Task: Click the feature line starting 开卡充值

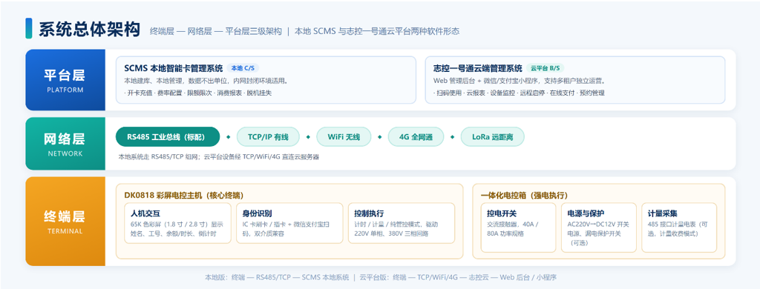Action: click(197, 93)
